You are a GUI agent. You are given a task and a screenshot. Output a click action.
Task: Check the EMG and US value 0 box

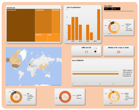pyautogui.click(x=95, y=49)
